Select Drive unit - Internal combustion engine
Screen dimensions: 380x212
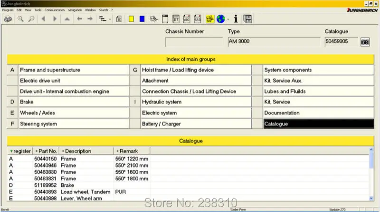[74, 91]
